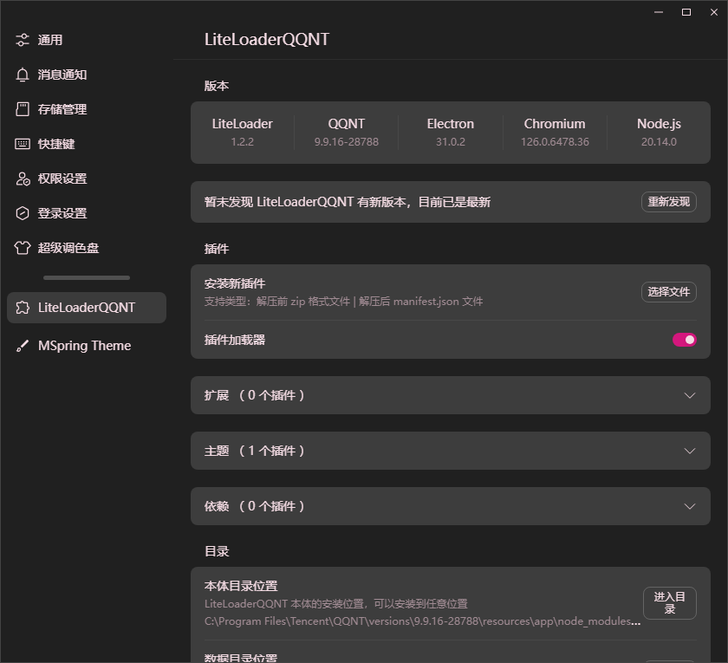
Task: Click the storage card icon for 存储管理
Action: [23, 109]
